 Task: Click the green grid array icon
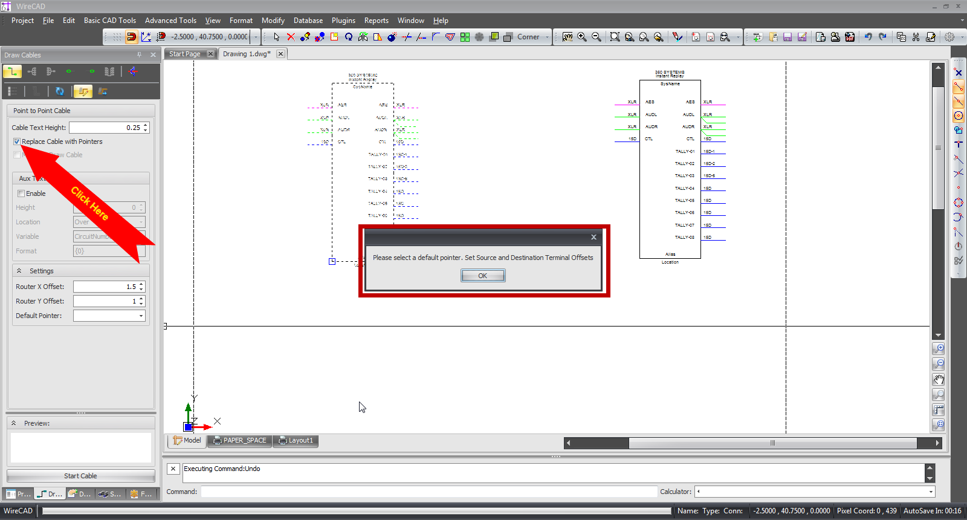465,37
